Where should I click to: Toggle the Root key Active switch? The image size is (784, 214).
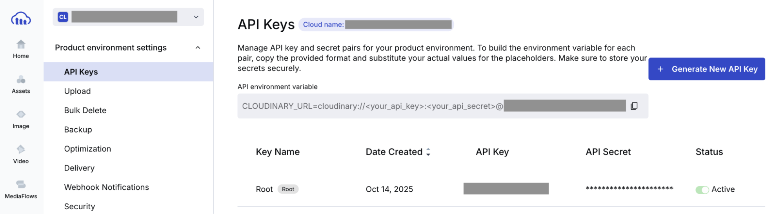(702, 190)
